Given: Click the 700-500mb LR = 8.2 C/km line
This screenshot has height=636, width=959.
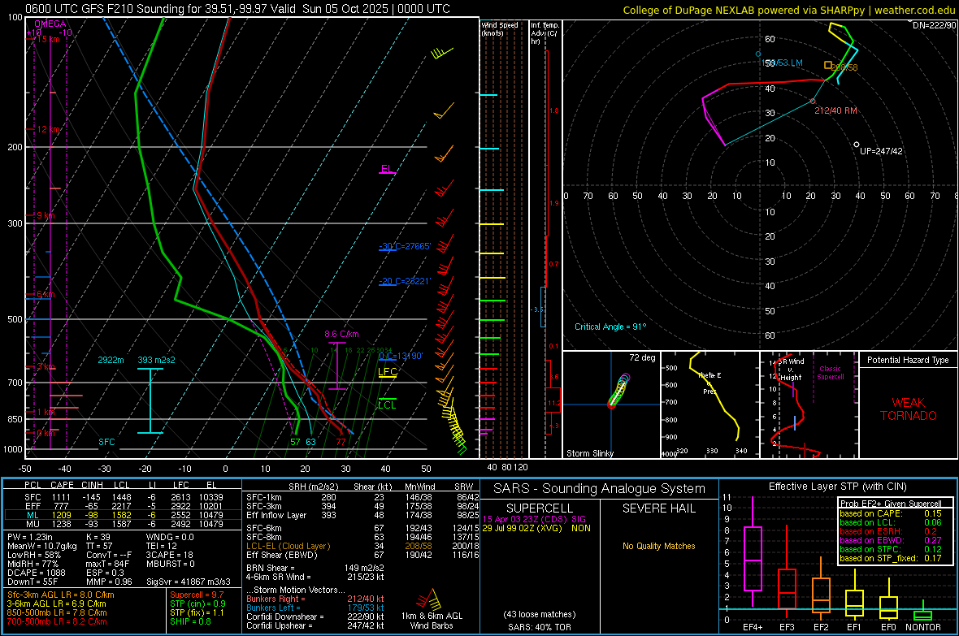Looking at the screenshot, I should (x=57, y=621).
